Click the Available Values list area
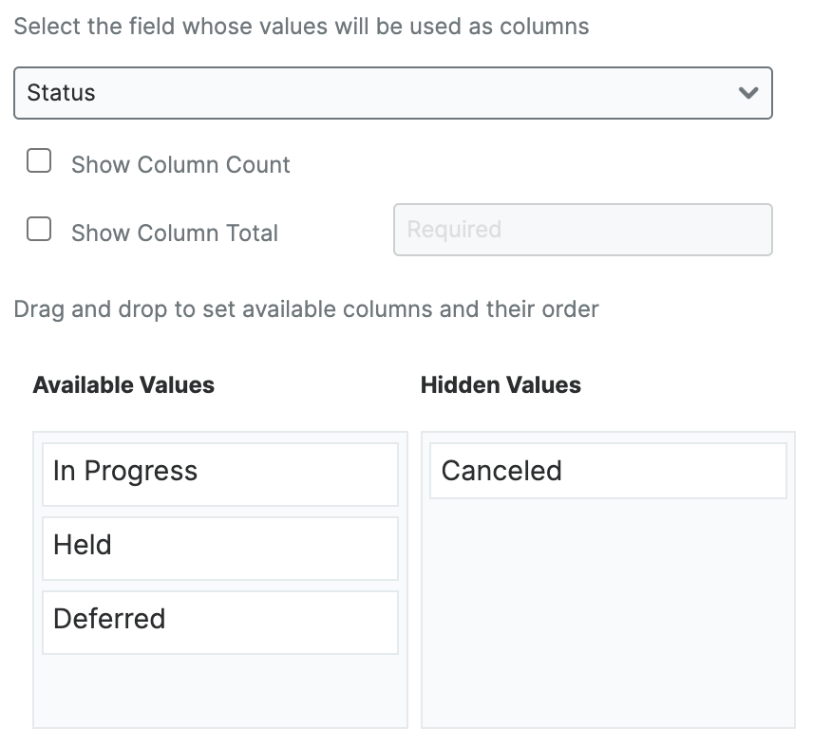Viewport: 813px width, 746px height. (219, 688)
